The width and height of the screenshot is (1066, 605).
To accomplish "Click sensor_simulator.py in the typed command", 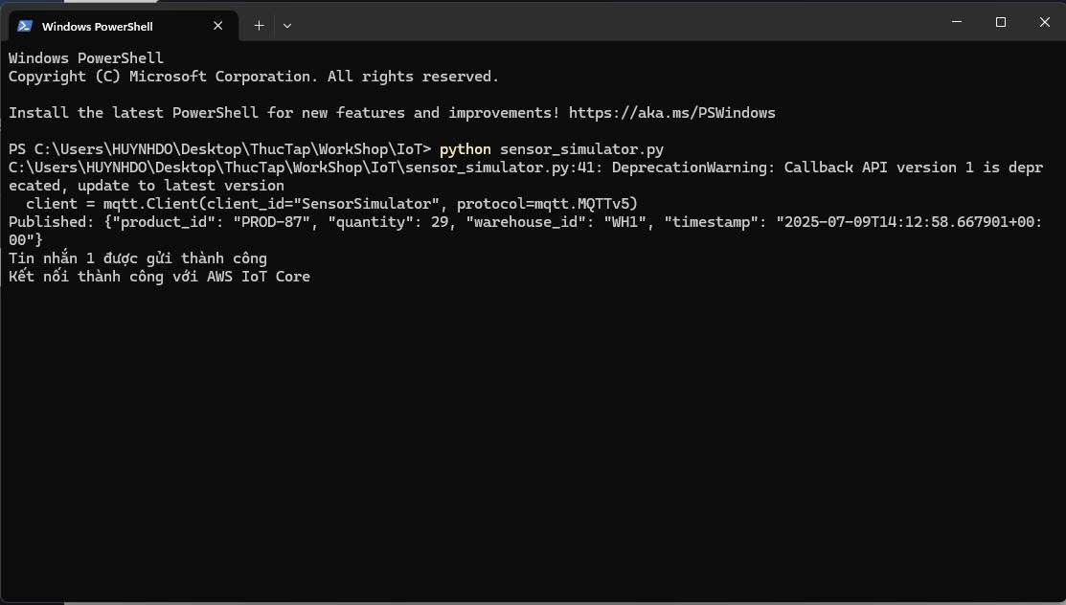I will [x=581, y=149].
